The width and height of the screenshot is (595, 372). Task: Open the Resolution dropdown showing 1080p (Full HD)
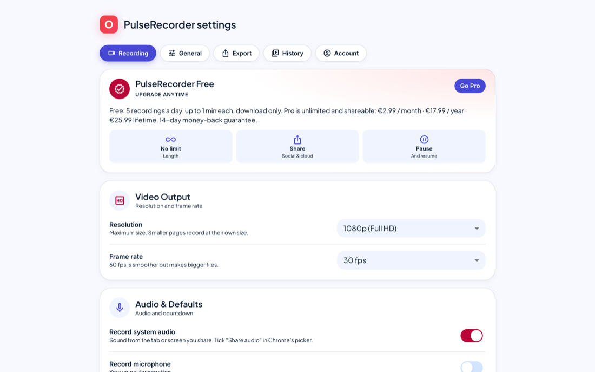[x=411, y=229]
